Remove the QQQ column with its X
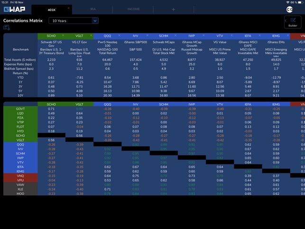305x229 pixels. [119, 35]
